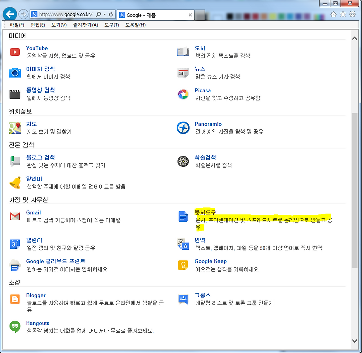This screenshot has height=353, width=362.
Task: Open the 문서도구 link
Action: pos(205,212)
